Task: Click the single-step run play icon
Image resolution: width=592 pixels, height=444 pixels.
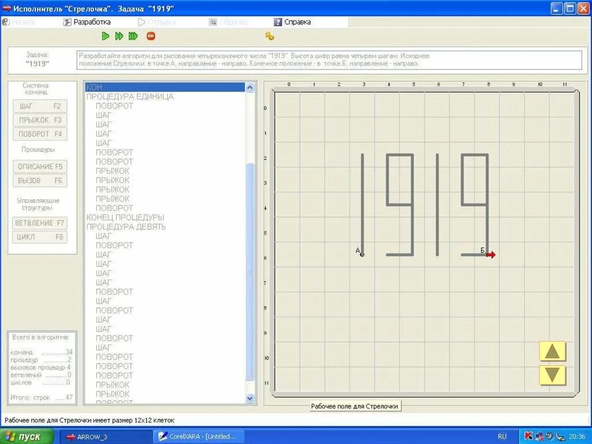Action: pos(105,36)
